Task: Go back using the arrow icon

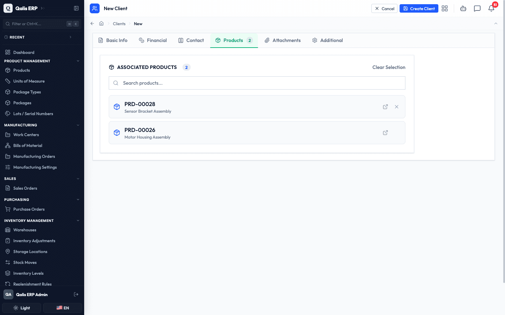Action: click(92, 23)
